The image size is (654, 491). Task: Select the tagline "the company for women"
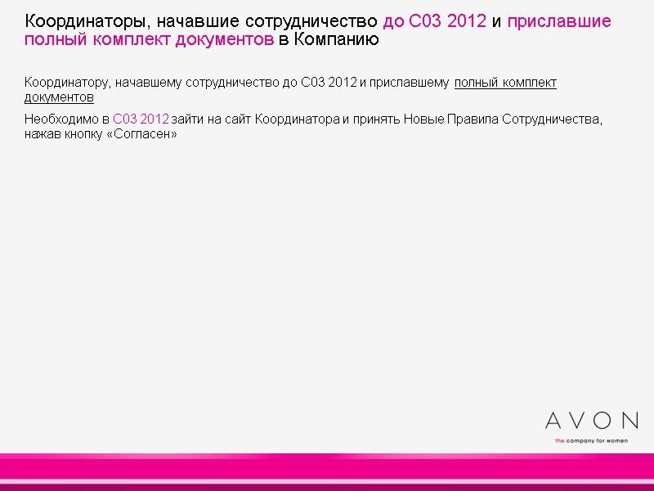pos(590,440)
